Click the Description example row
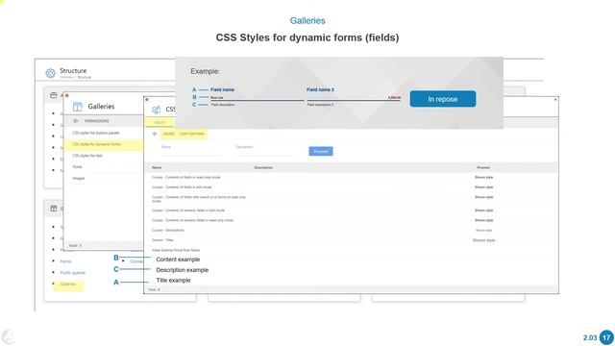 click(182, 270)
